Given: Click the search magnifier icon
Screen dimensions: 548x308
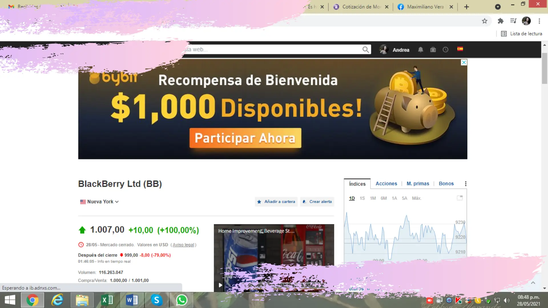Looking at the screenshot, I should pyautogui.click(x=366, y=50).
